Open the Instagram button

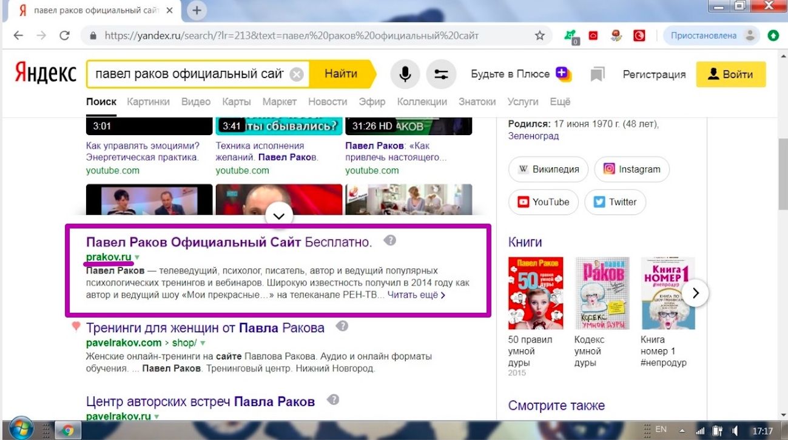pyautogui.click(x=631, y=169)
